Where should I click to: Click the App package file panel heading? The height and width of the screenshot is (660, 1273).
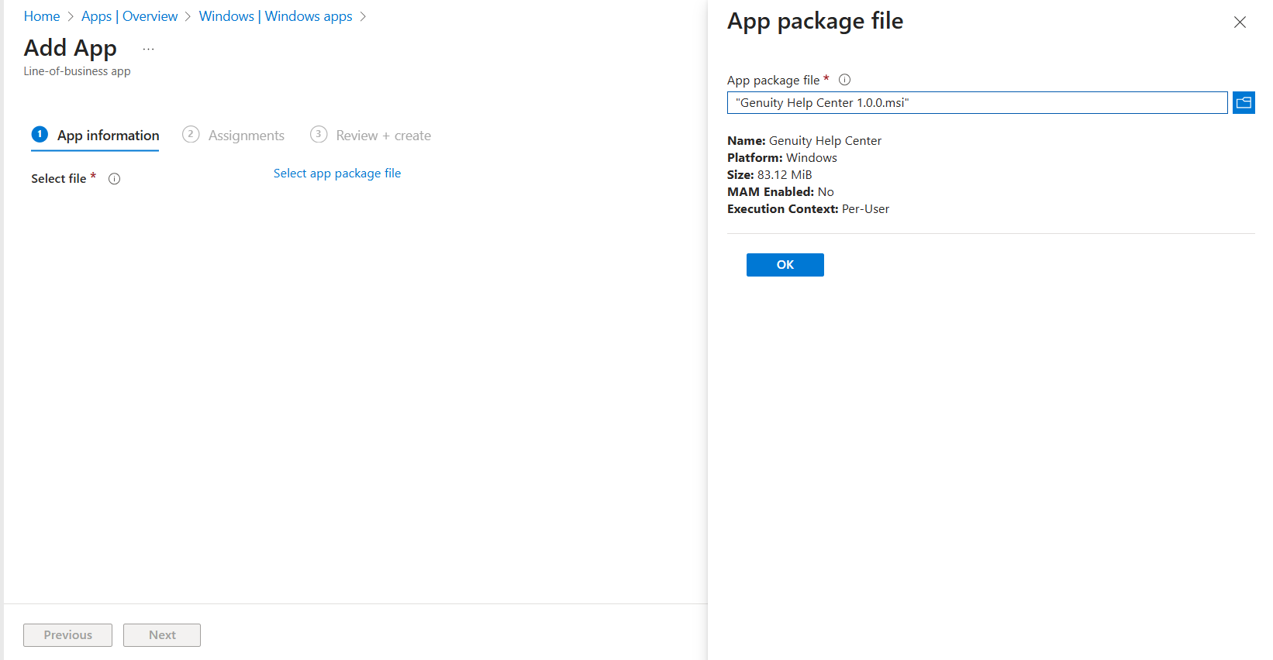(815, 22)
